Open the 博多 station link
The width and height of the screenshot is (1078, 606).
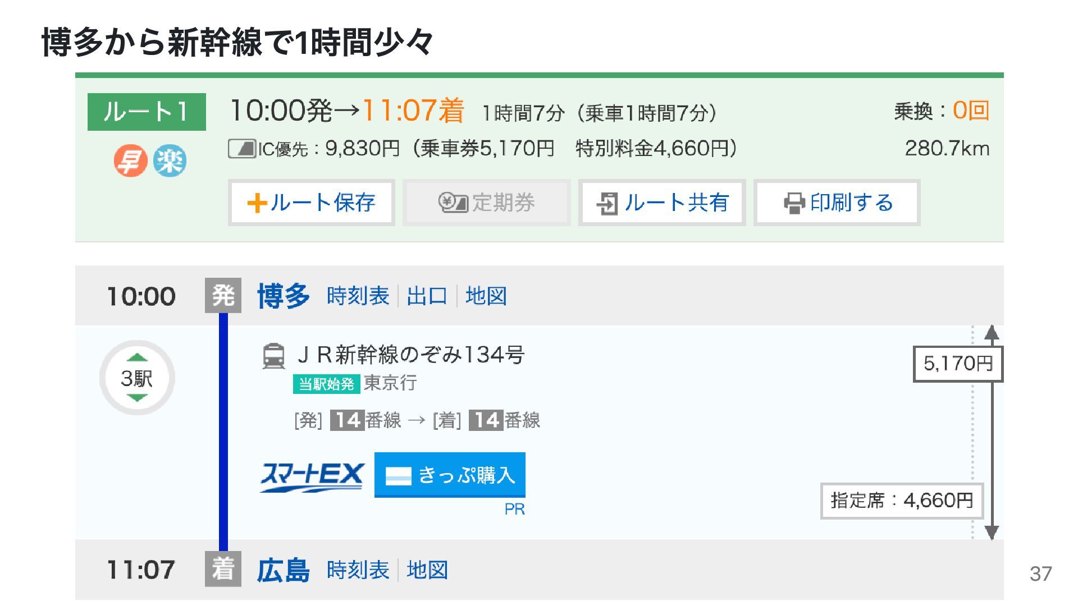point(284,296)
